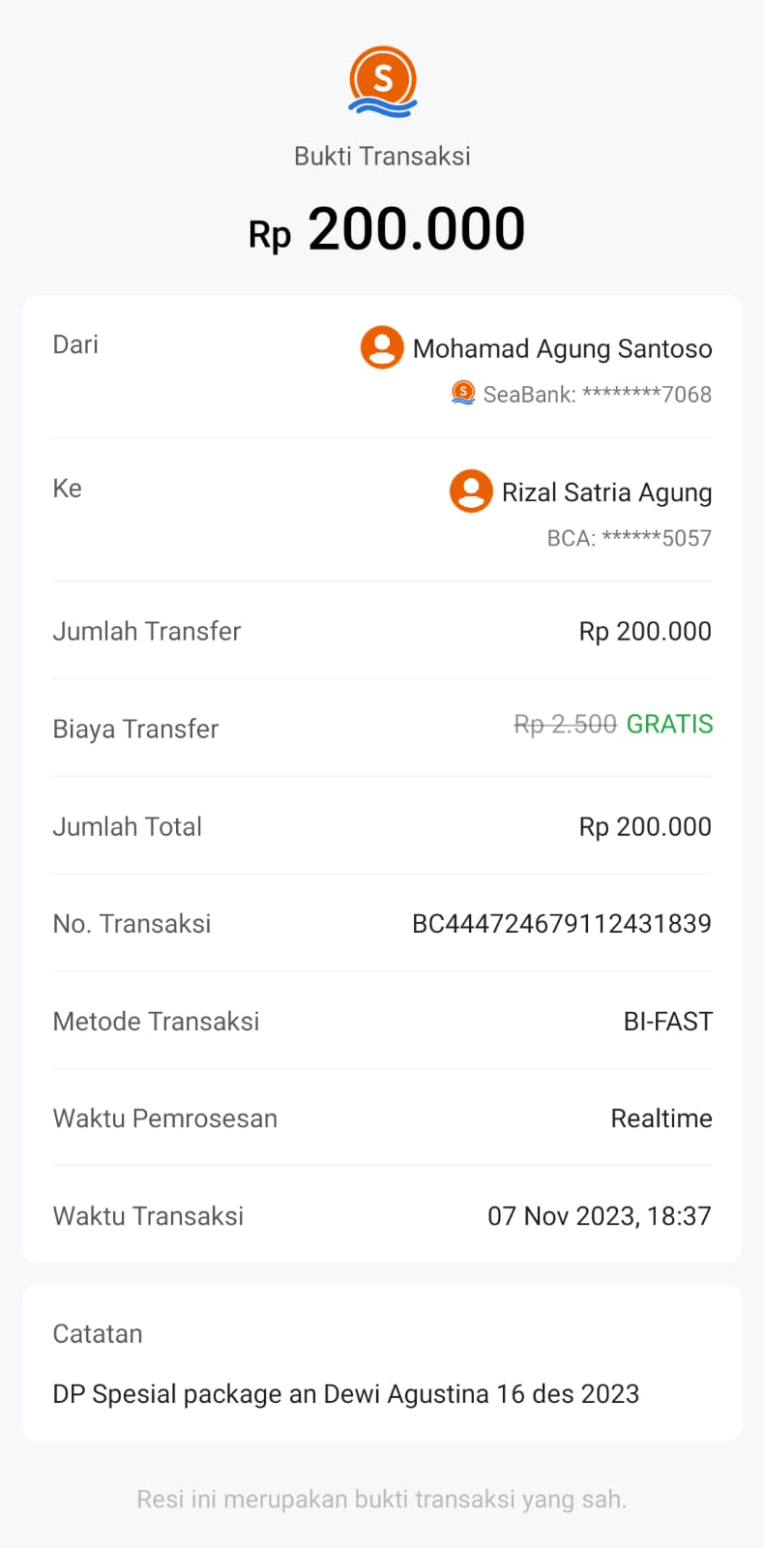The image size is (764, 1548).
Task: Tap sender name Mohamad Agung Santoso
Action: tap(562, 348)
